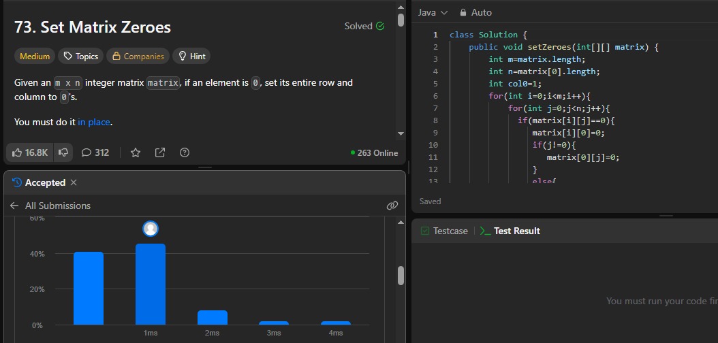The image size is (718, 343).
Task: Go back with All Submissions arrow
Action: (x=14, y=206)
